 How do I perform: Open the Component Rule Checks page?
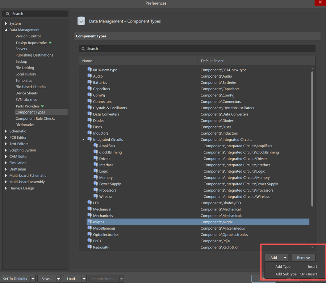coord(35,119)
